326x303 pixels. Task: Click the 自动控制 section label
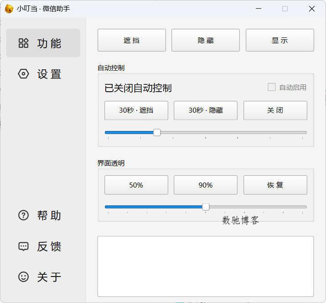[x=111, y=68]
